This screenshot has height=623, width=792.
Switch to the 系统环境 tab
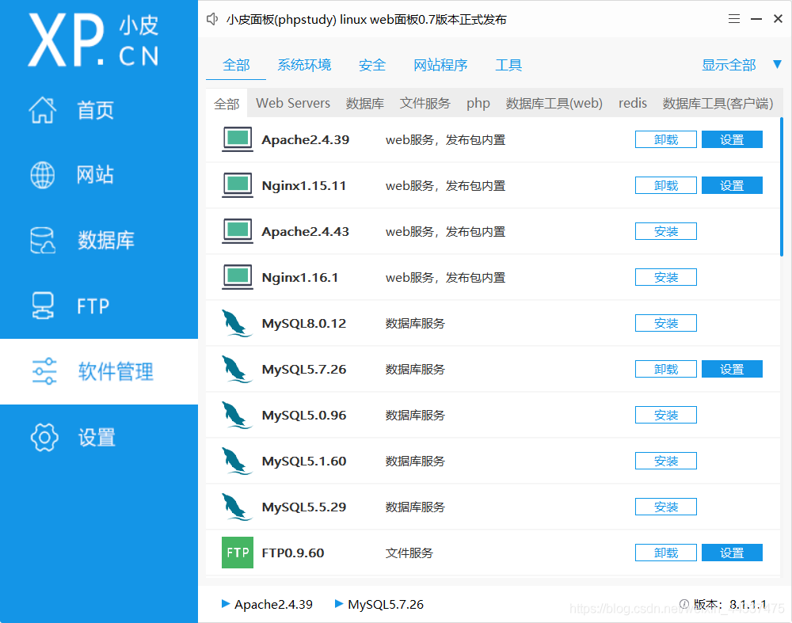click(x=304, y=65)
